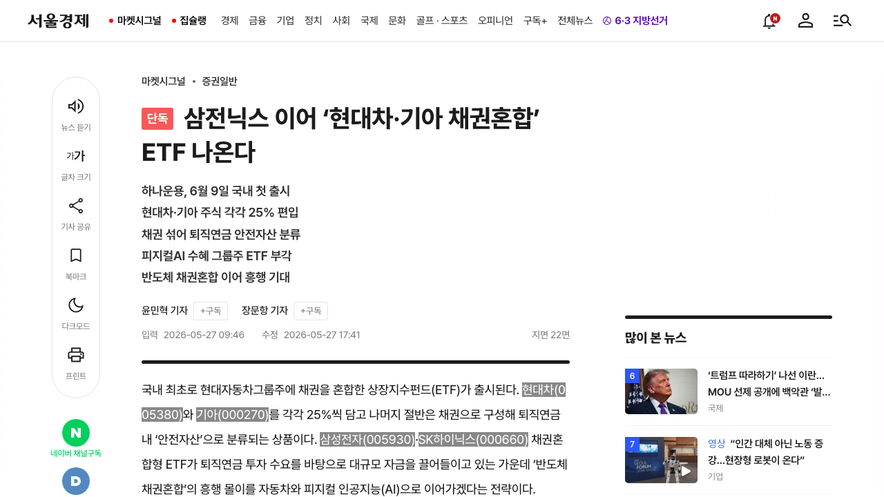Viewport: 884px width, 497px height.
Task: Open the 골프·스포츠 section
Action: [x=442, y=21]
